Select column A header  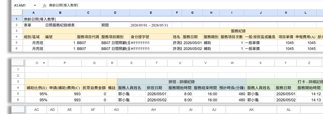pyautogui.click(x=33, y=13)
